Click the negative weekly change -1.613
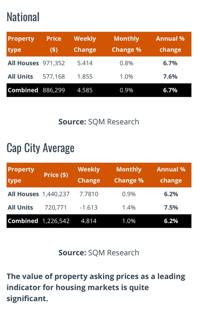The image size is (198, 312). click(x=89, y=207)
